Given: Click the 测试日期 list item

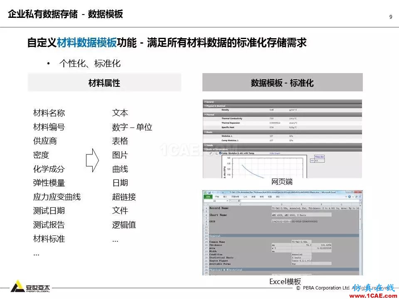Looking at the screenshot, I should tap(49, 211).
